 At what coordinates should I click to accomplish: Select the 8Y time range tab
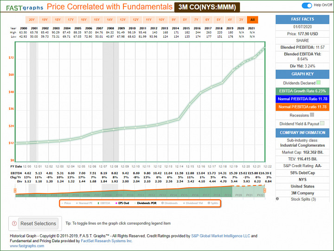pos(185,20)
